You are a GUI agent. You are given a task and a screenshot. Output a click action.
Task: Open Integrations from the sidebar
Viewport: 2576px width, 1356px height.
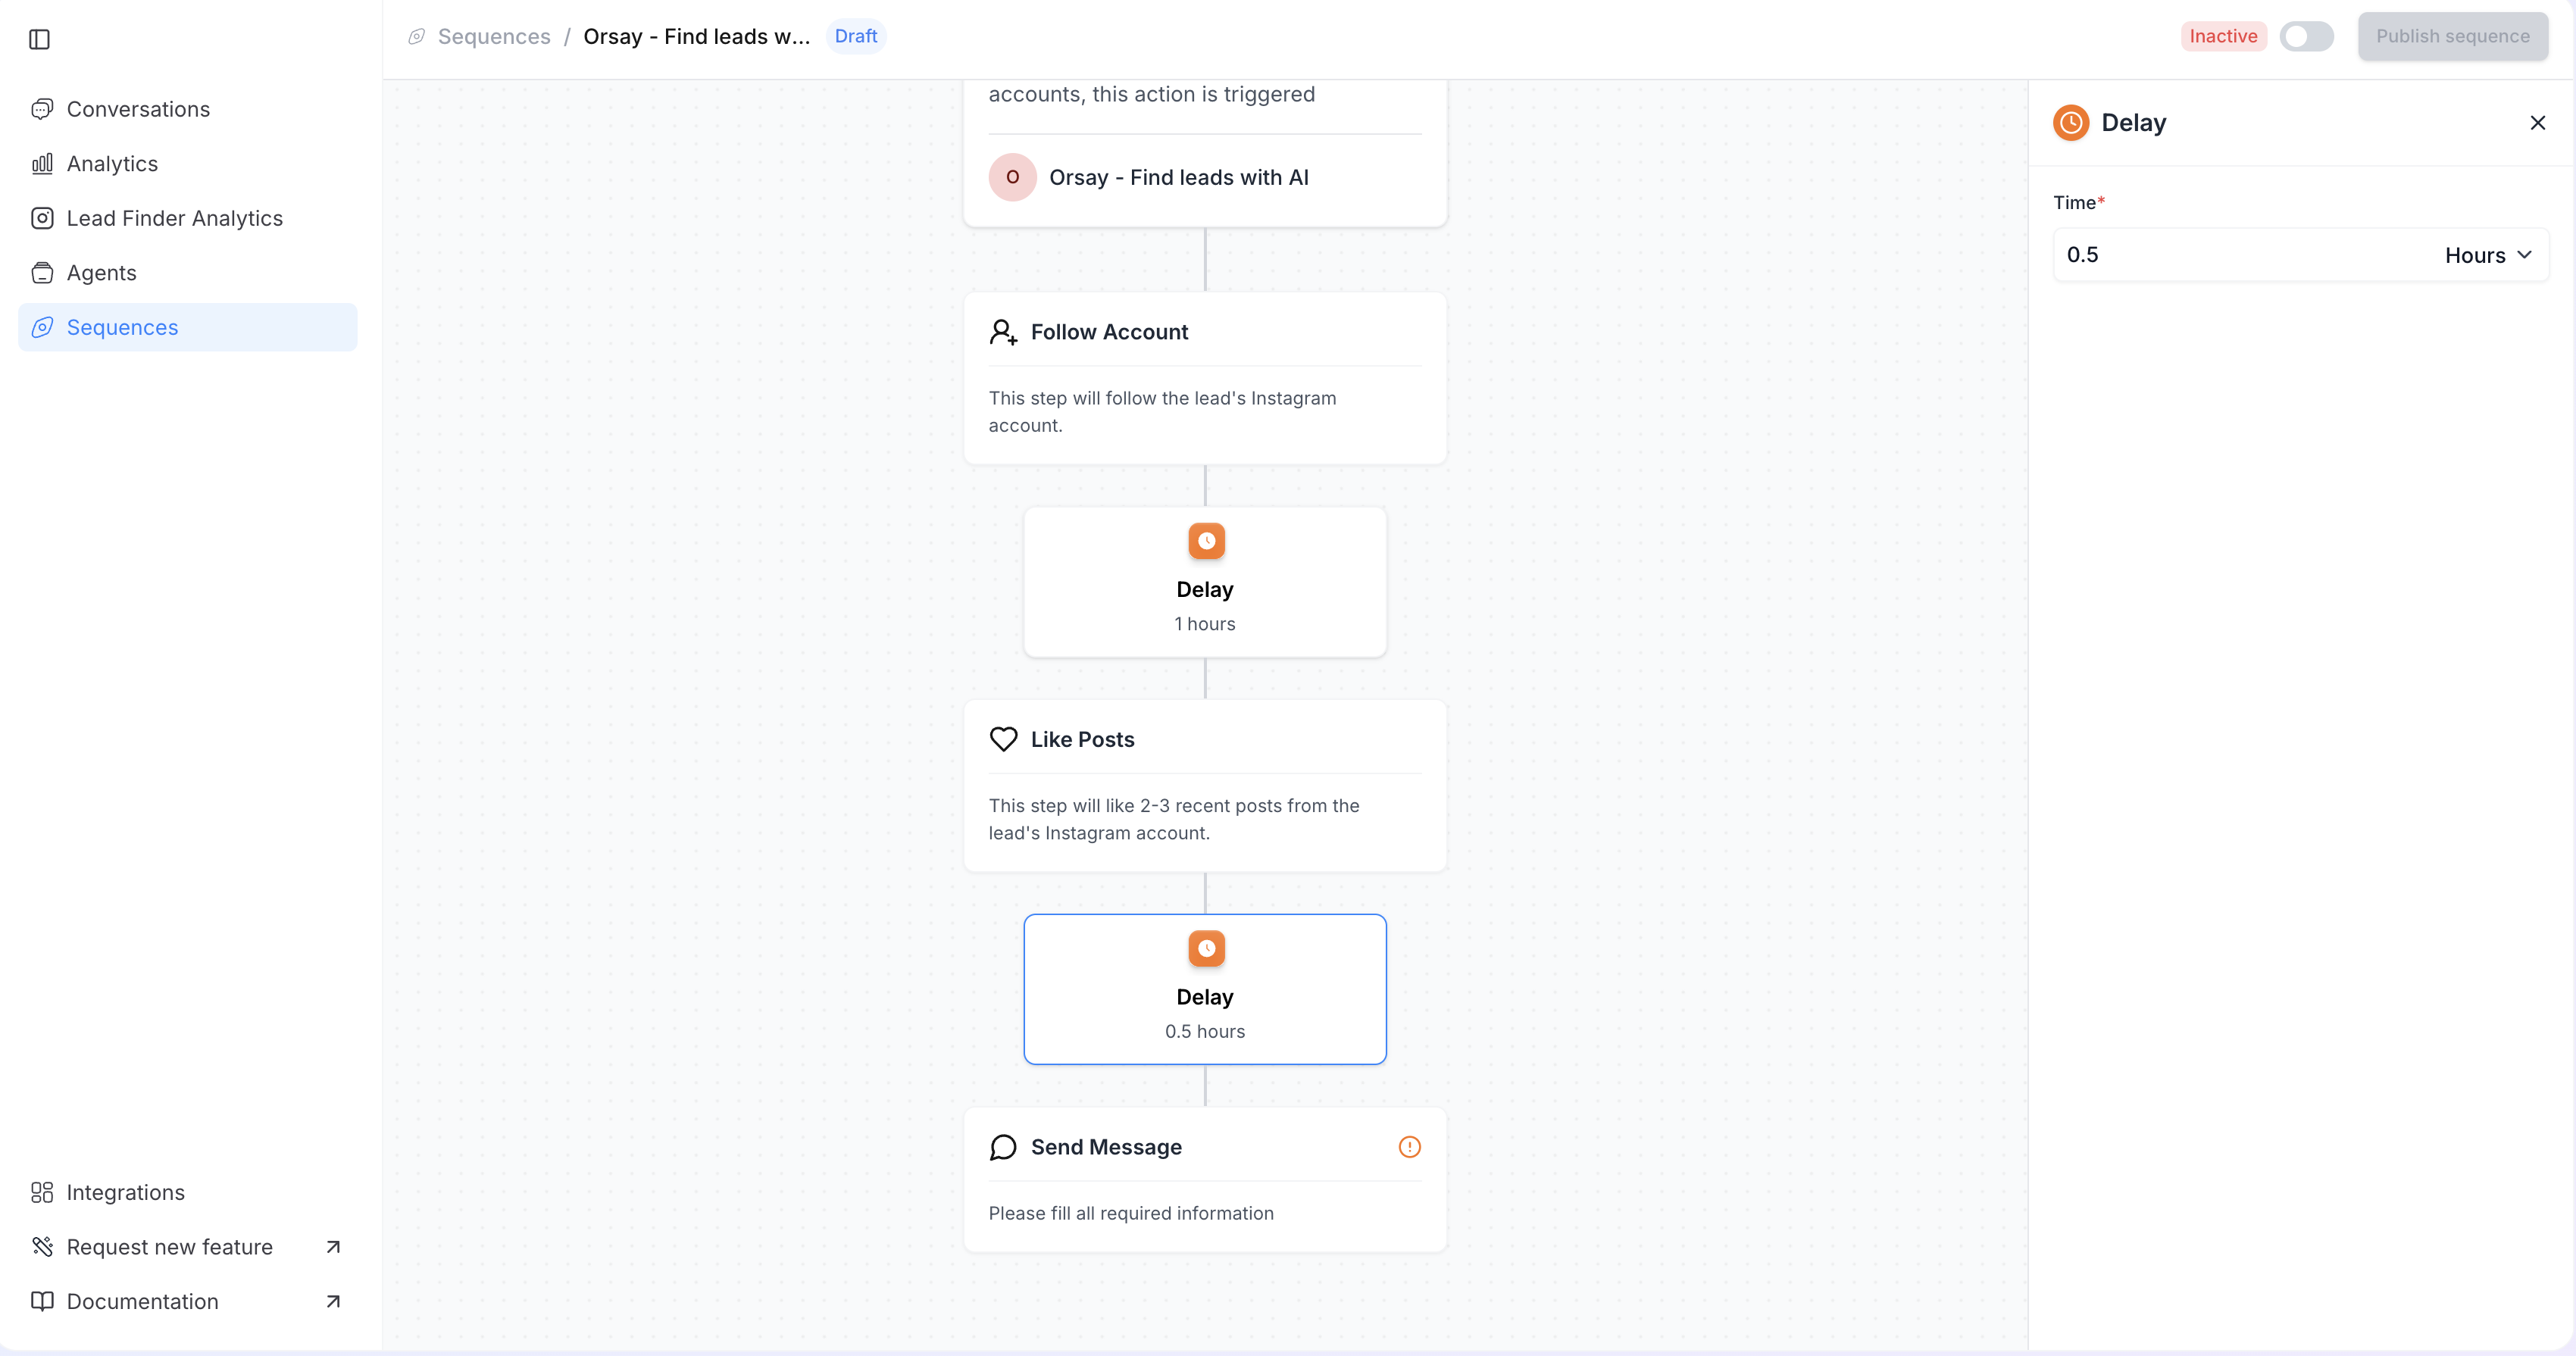click(x=125, y=1192)
